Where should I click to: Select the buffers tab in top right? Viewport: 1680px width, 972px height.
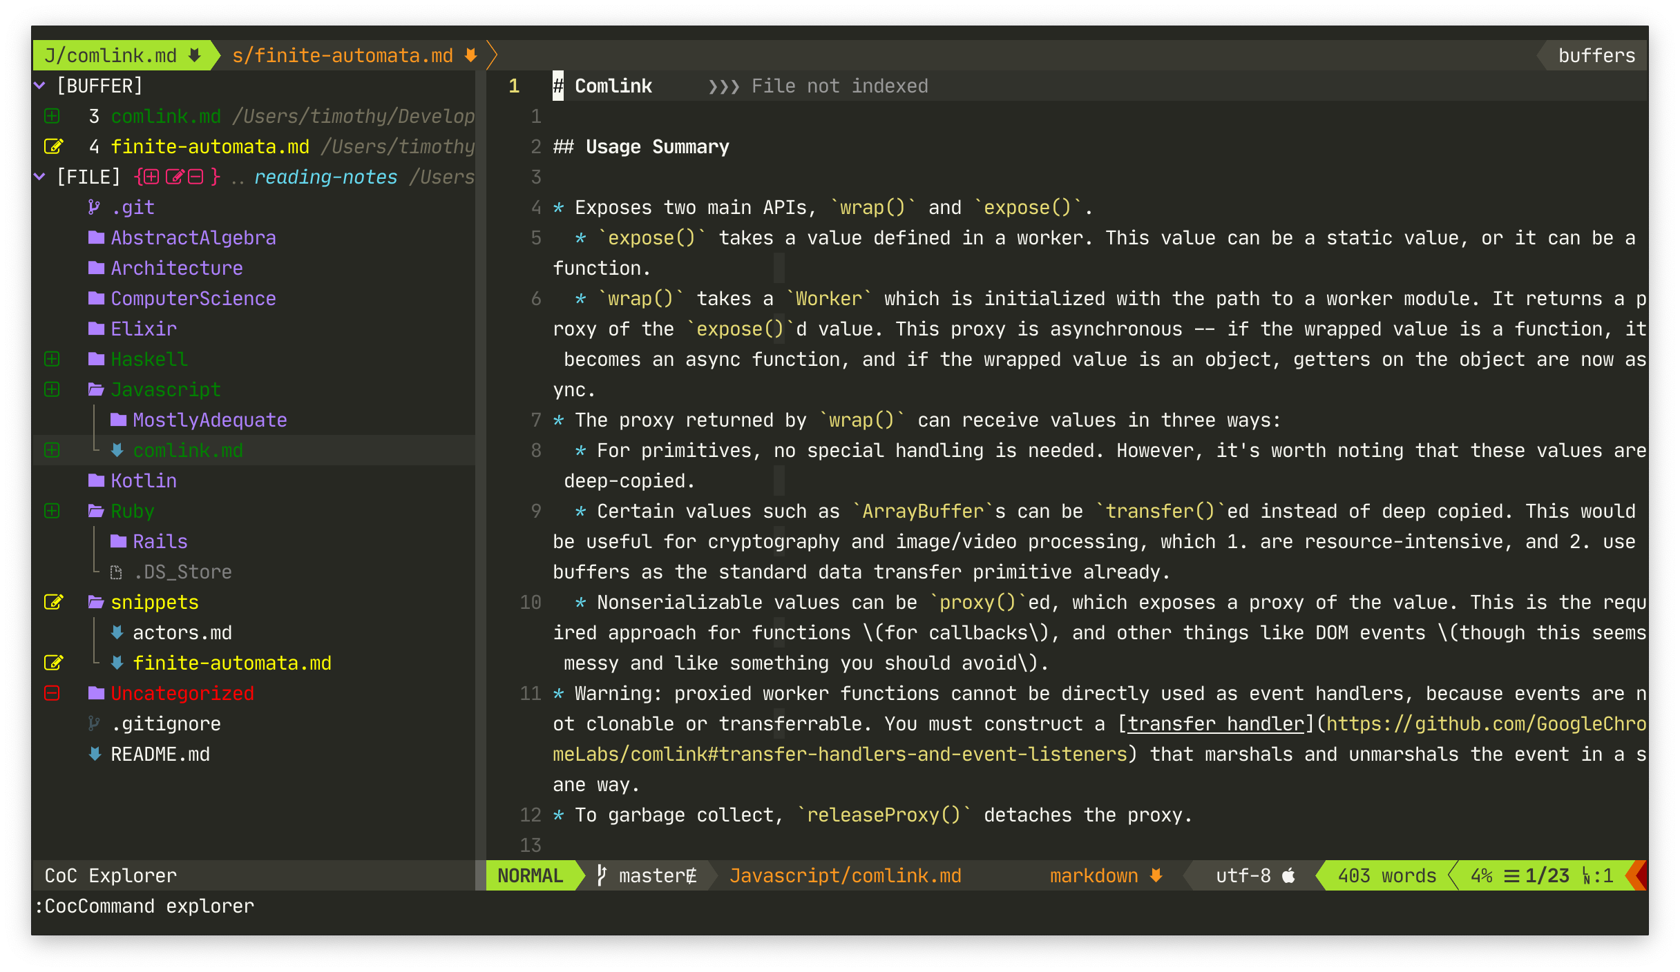1600,55
